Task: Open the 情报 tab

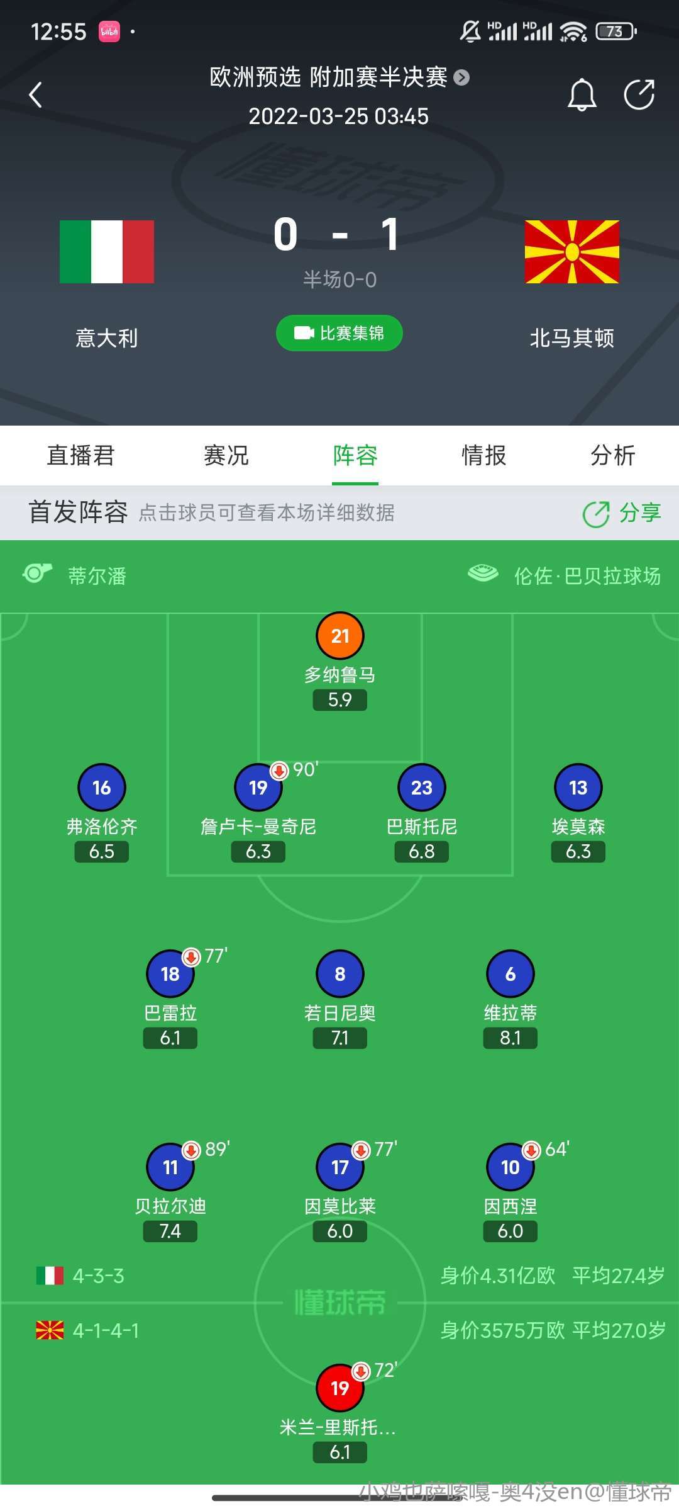Action: tap(484, 455)
